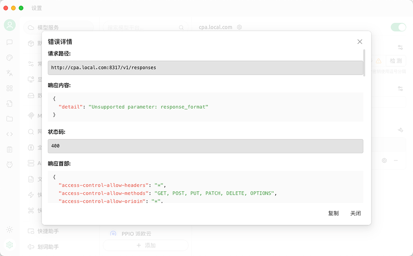Screen dimensions: 413x256
Task: Click the 搜索模型平台 search field
Action: point(146,28)
